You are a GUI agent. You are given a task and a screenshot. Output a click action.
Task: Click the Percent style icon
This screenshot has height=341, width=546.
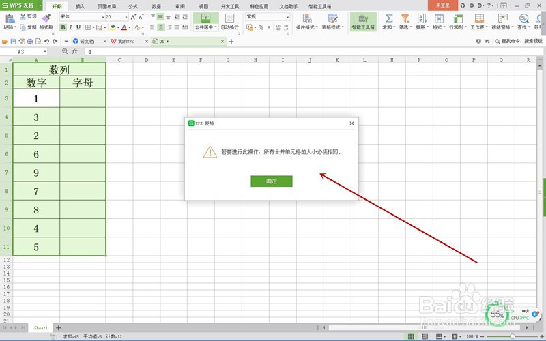pyautogui.click(x=261, y=27)
